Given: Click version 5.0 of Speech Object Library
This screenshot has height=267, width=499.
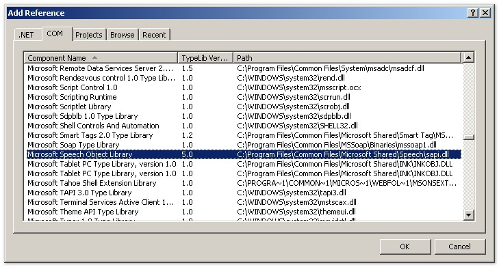Looking at the screenshot, I should click(x=187, y=154).
